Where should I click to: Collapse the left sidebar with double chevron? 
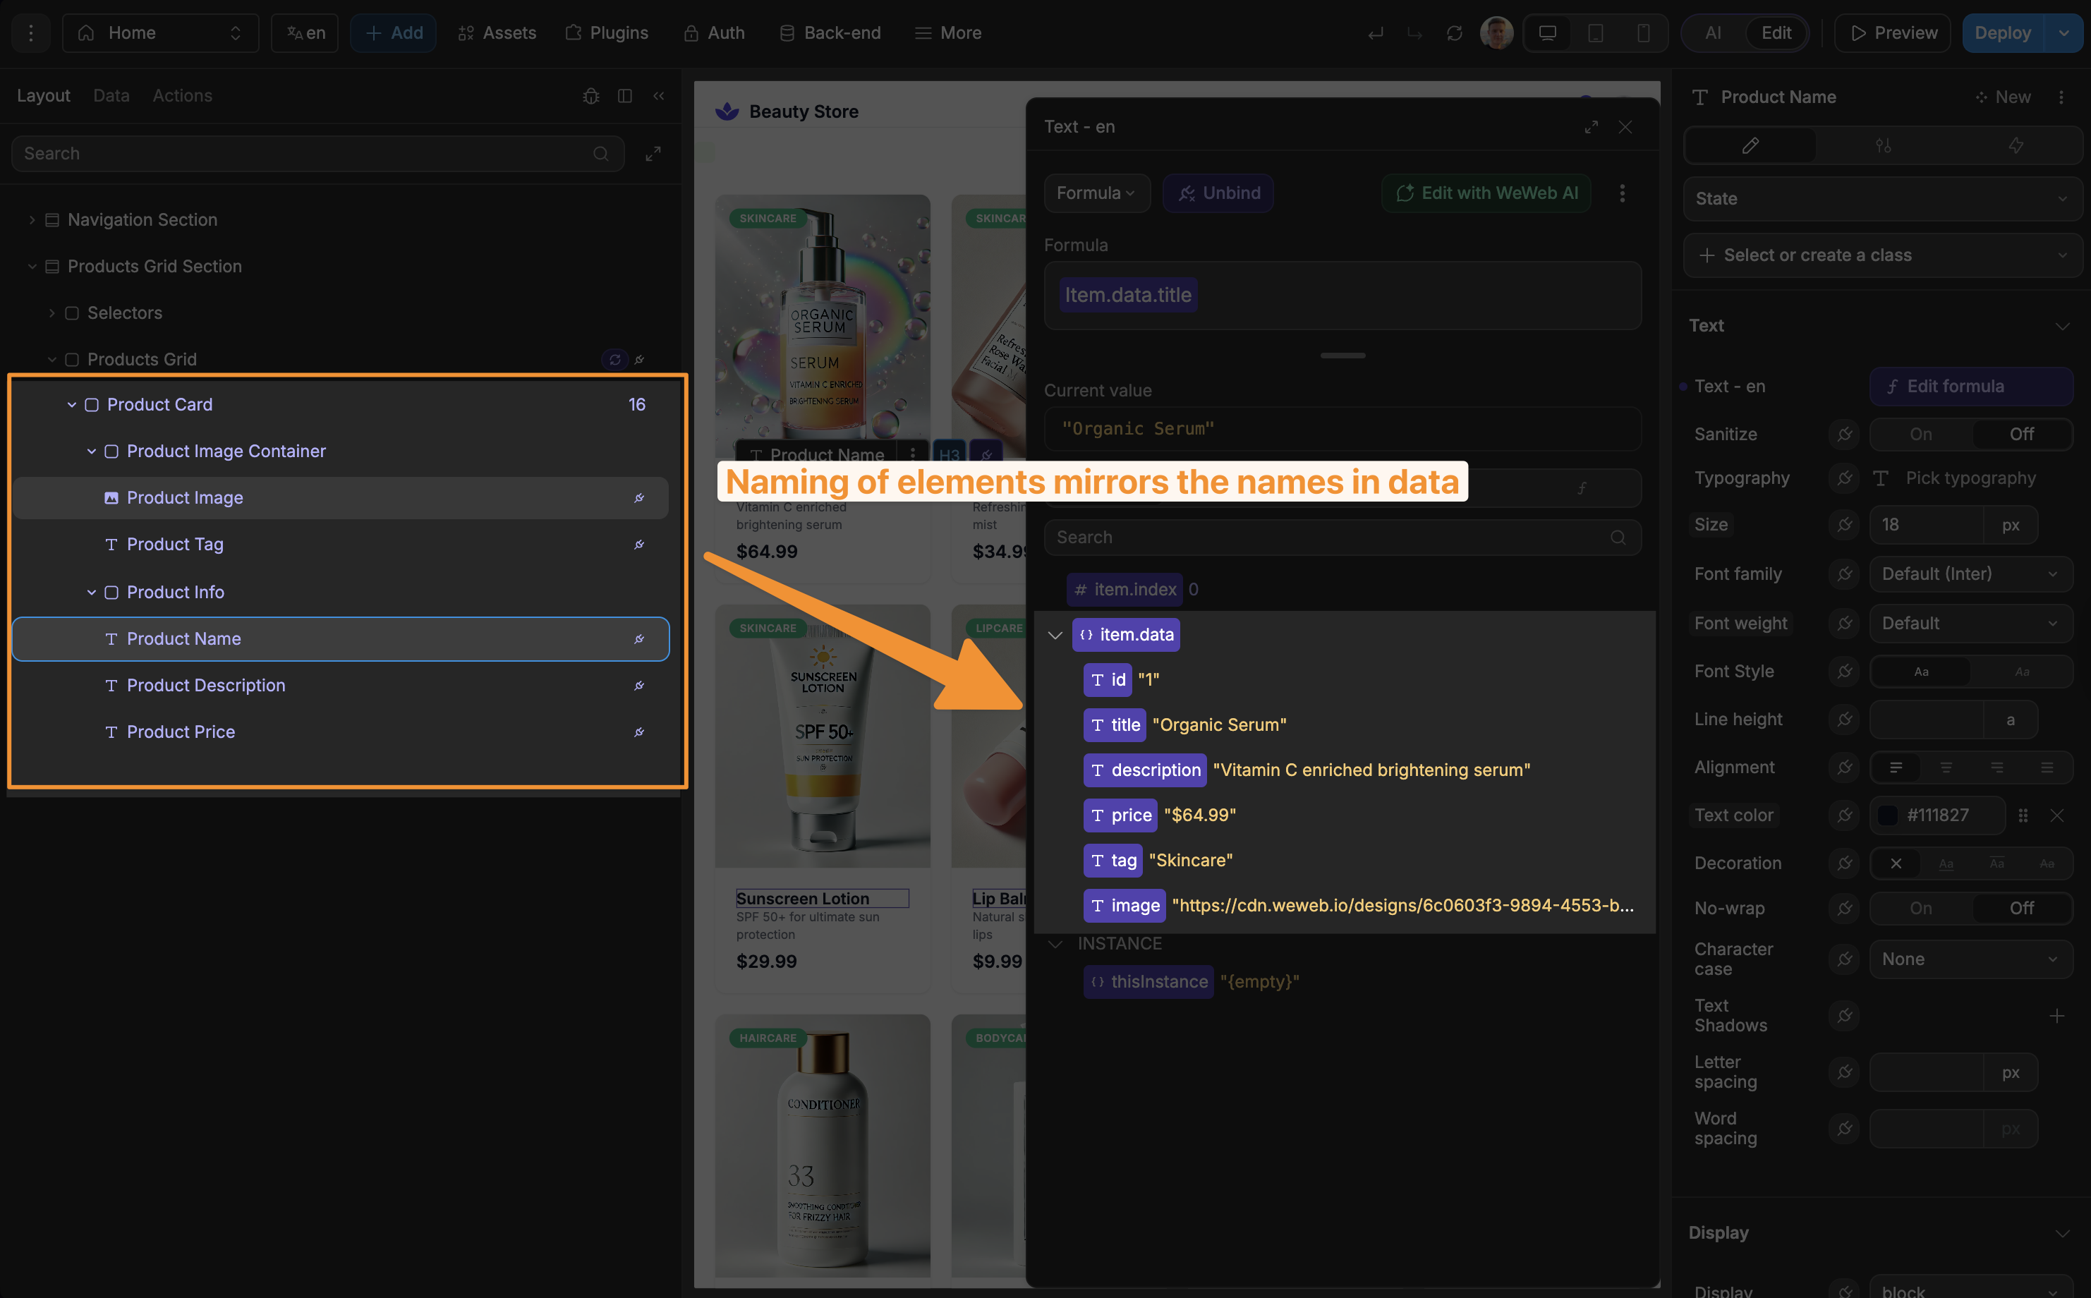tap(658, 96)
